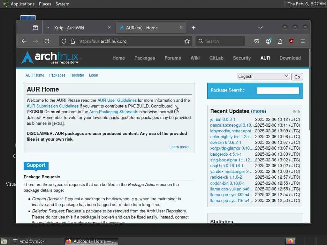
Task: Open Packages in the Arch header navigation
Action: click(145, 58)
